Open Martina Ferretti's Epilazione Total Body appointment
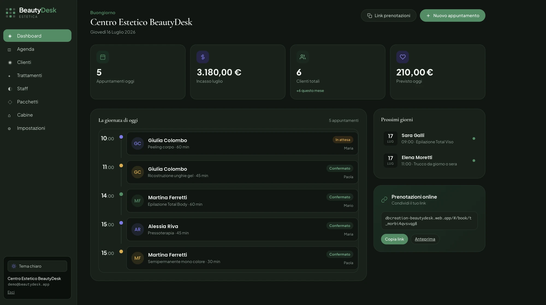This screenshot has width=546, height=305. 242,201
